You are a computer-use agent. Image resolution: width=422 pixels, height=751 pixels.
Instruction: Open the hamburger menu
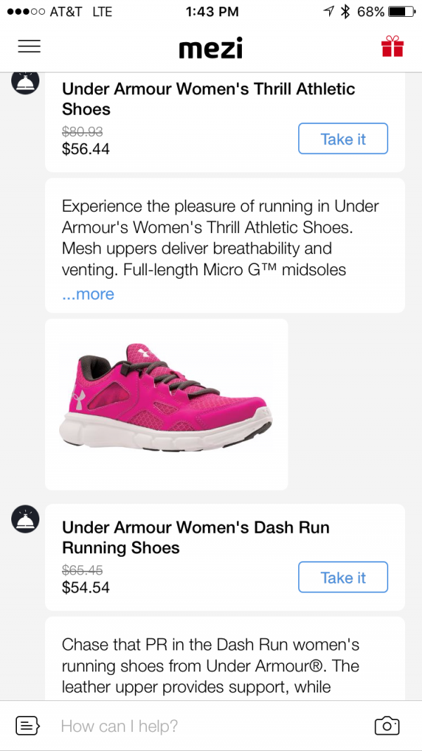tap(29, 46)
